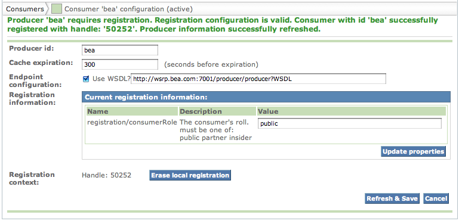Open the Consumers breadcrumb tab

24,9
